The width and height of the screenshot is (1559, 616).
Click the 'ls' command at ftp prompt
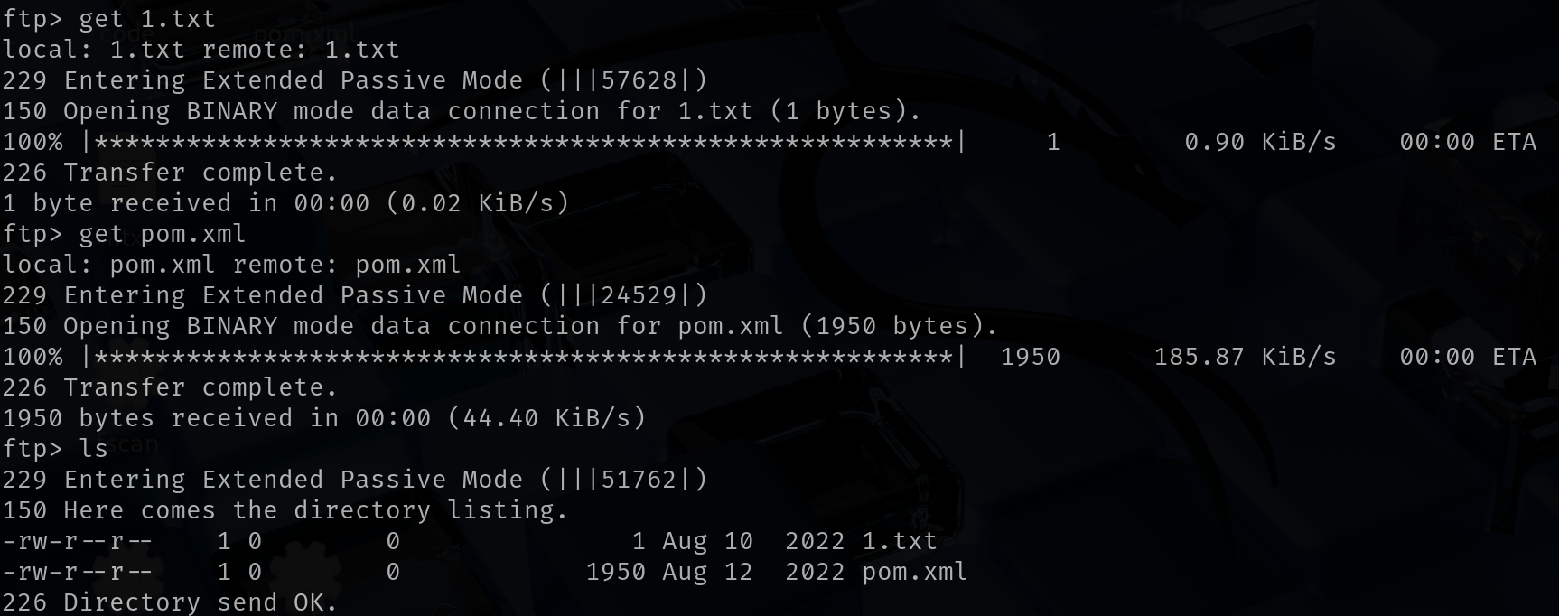(94, 449)
